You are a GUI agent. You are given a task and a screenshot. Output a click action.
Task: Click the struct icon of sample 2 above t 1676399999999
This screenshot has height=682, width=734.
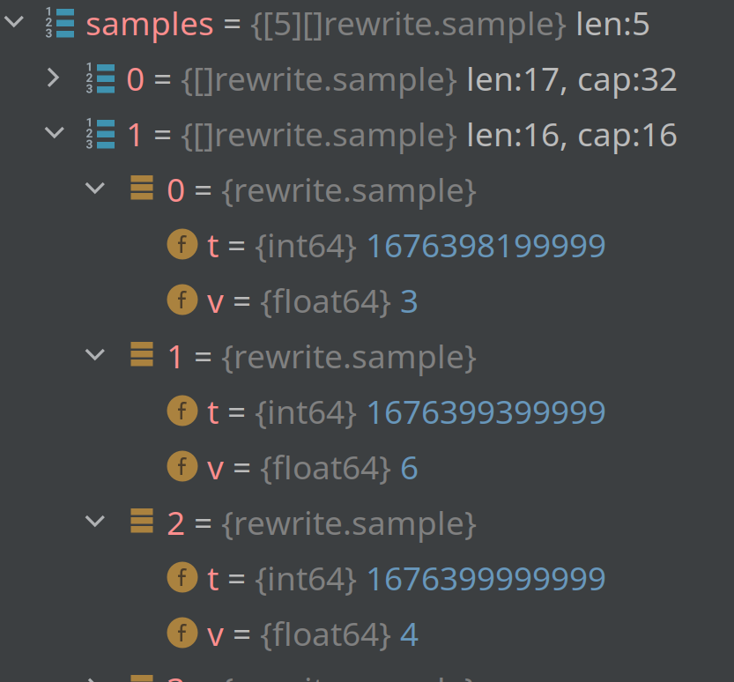(142, 521)
